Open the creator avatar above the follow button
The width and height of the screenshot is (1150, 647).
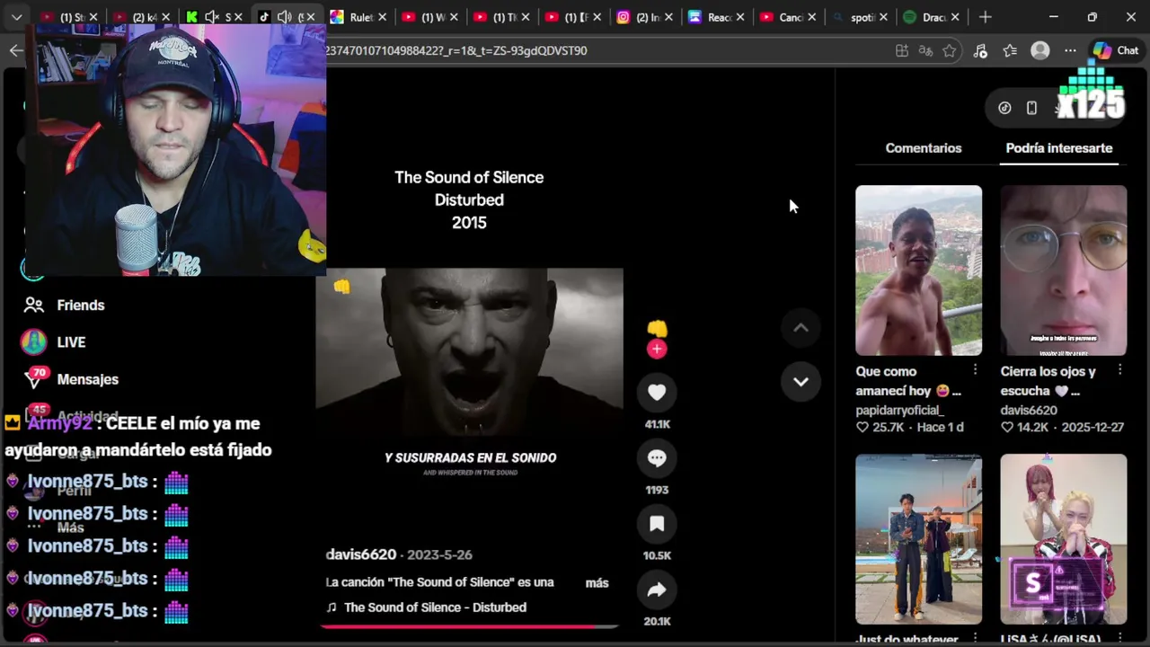click(x=657, y=328)
